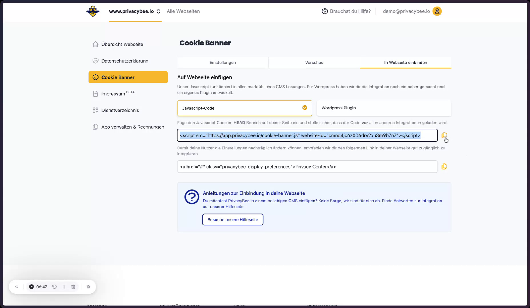This screenshot has width=530, height=308.
Task: Switch to the Vorschau tab
Action: 314,63
